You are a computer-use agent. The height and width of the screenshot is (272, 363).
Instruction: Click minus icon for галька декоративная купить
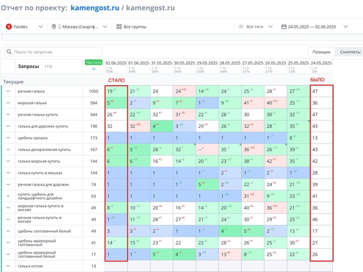[8, 149]
